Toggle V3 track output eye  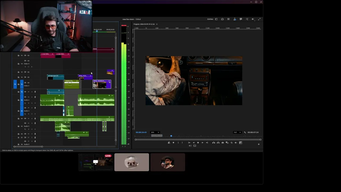click(29, 72)
